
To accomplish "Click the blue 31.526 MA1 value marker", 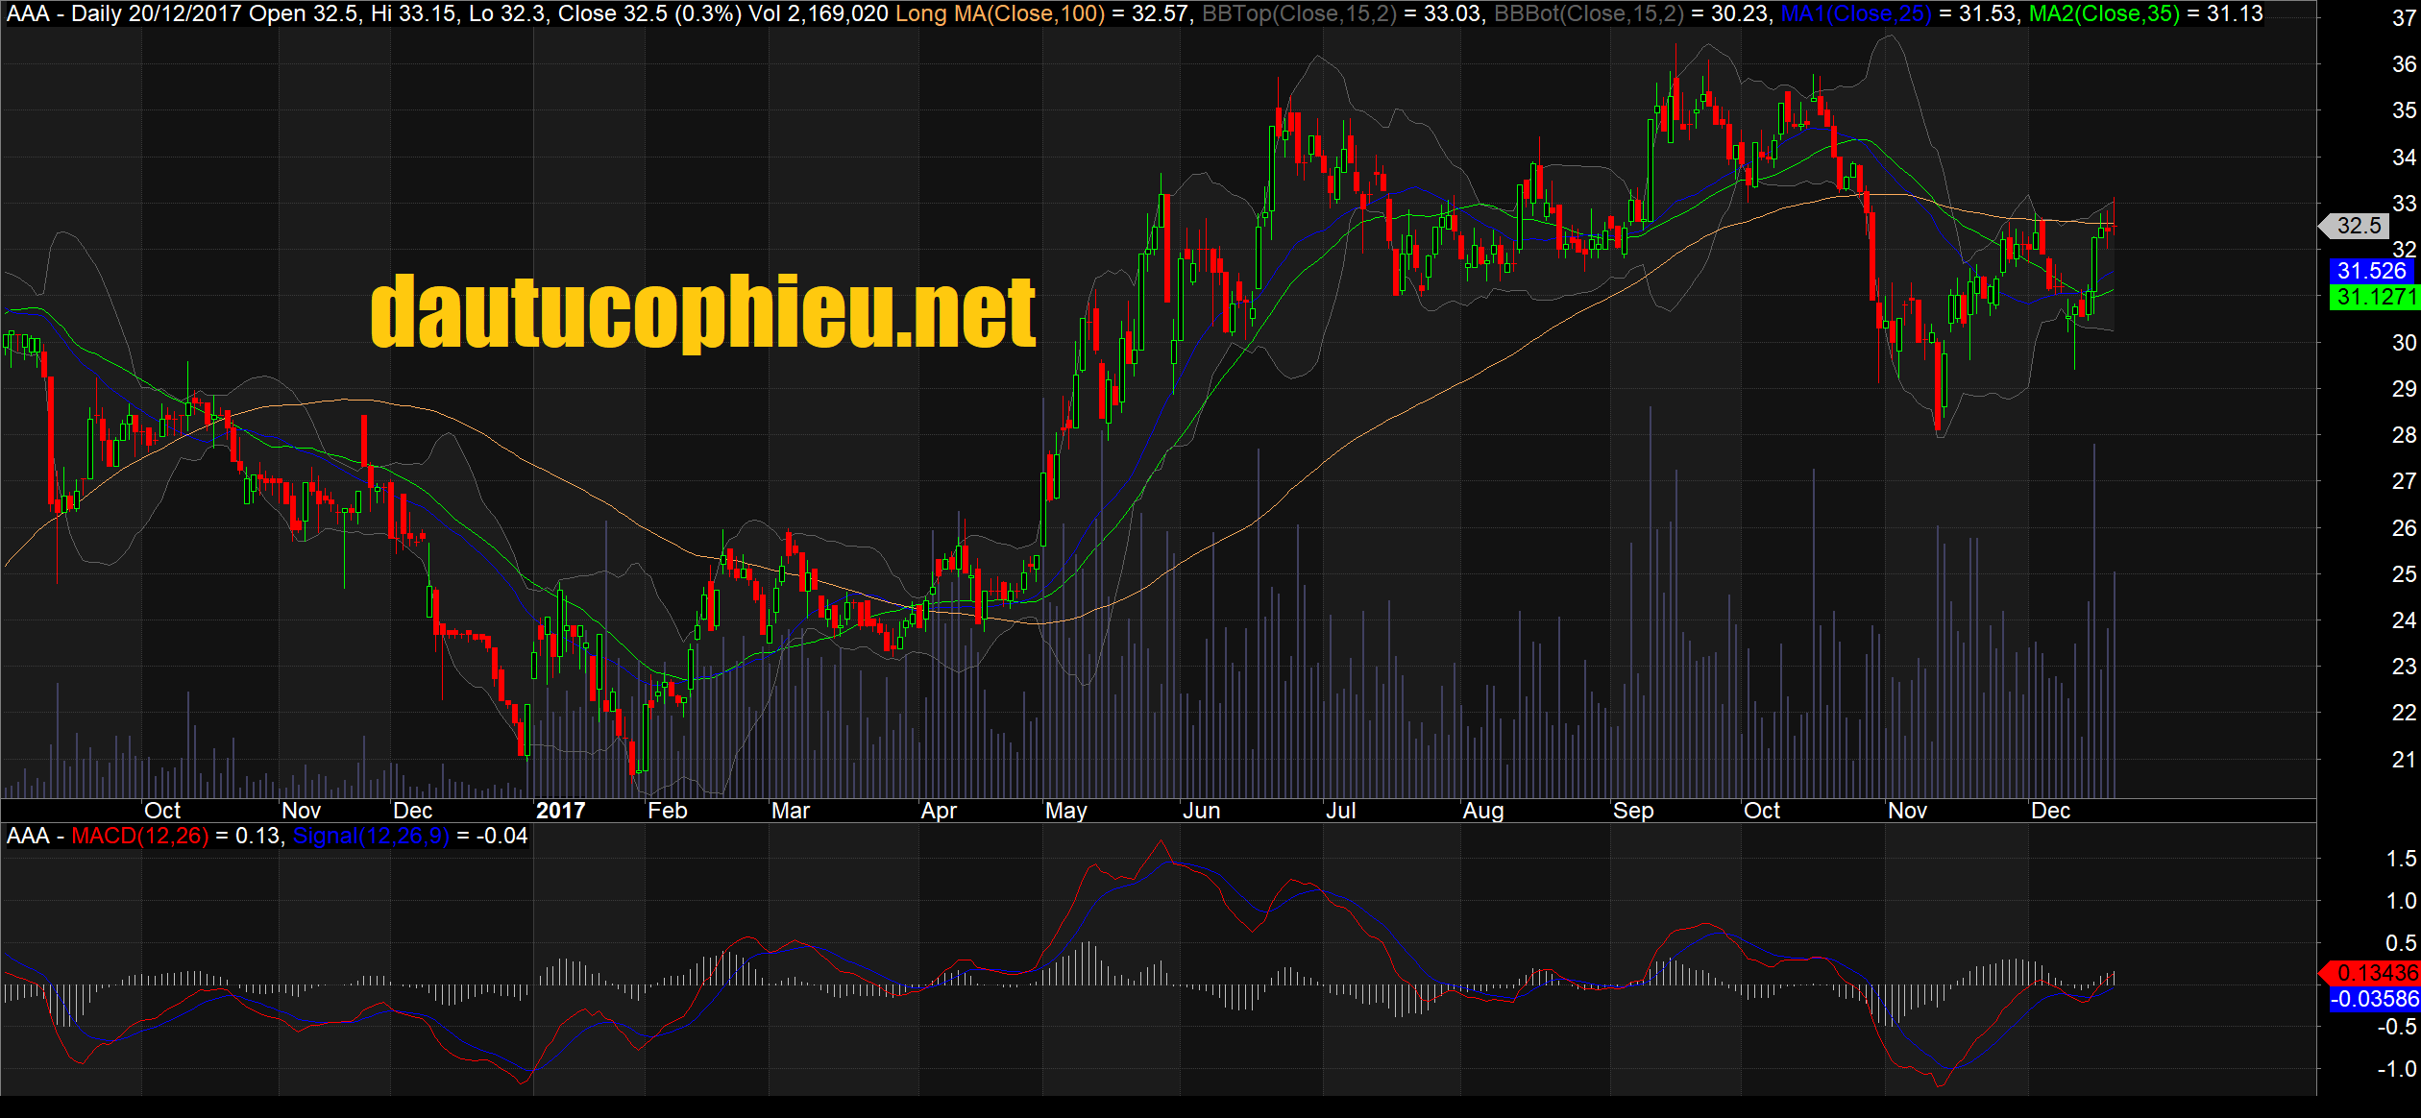I will (x=2371, y=271).
